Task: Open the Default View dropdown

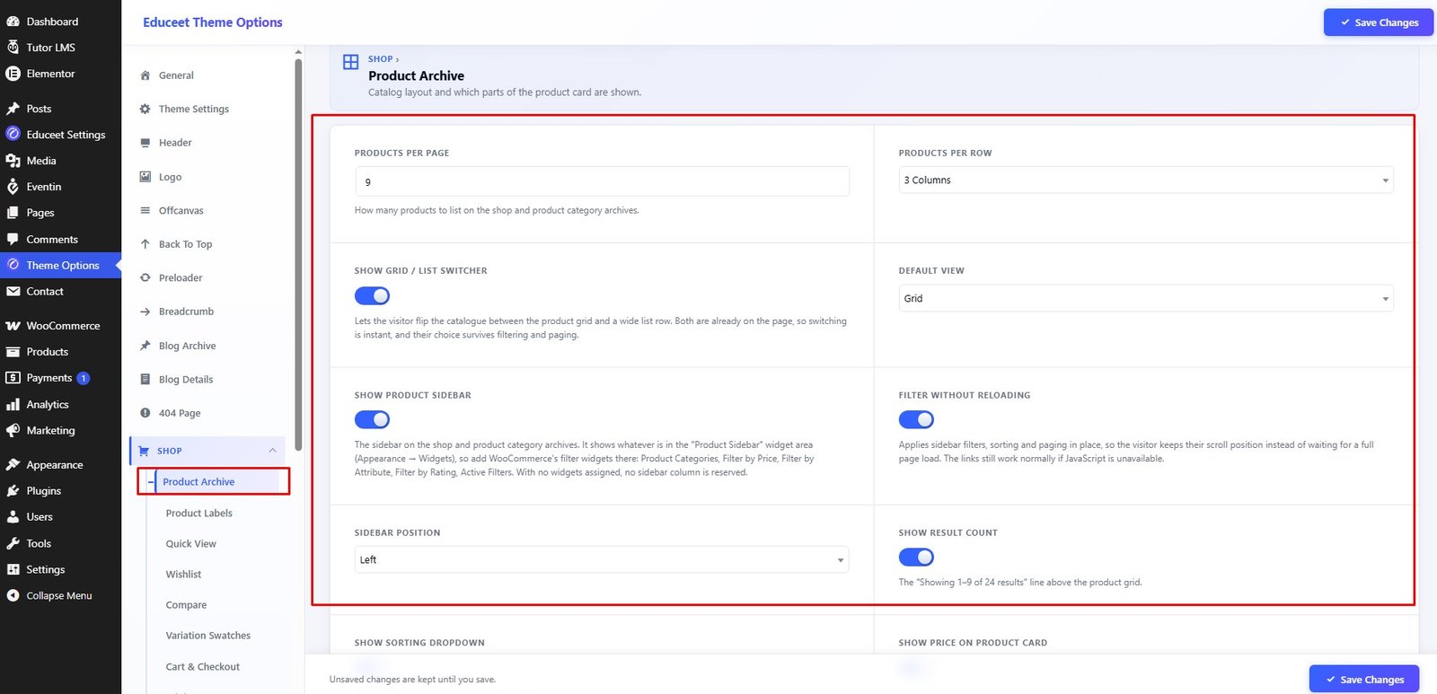Action: tap(1146, 298)
